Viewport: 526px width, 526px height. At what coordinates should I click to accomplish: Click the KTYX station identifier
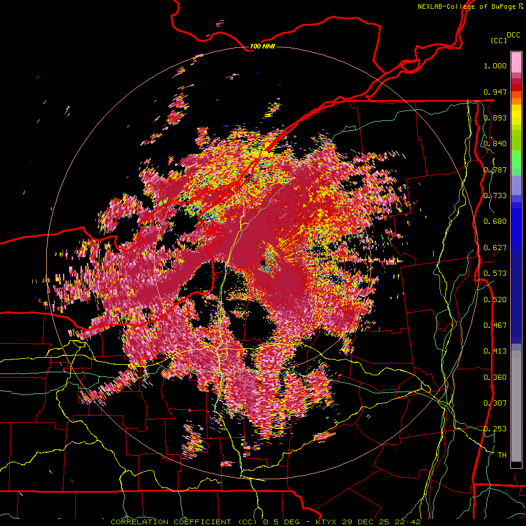tap(326, 522)
